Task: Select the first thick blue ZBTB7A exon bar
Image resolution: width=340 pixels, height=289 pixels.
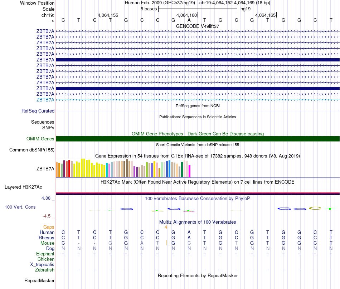Action: 198,60
